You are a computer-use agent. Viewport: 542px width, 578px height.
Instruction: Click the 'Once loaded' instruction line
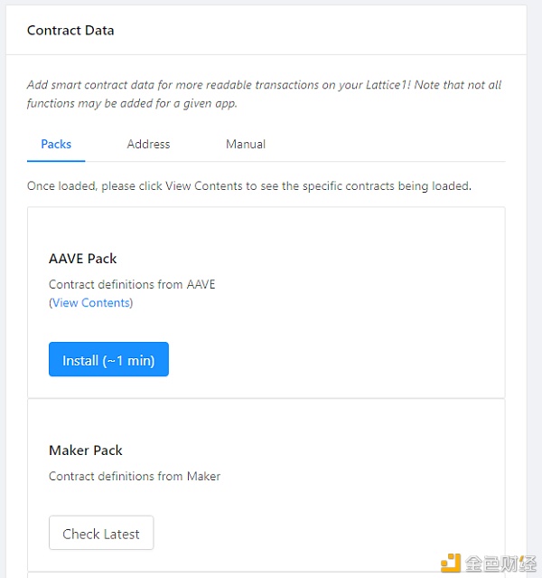[x=249, y=185]
